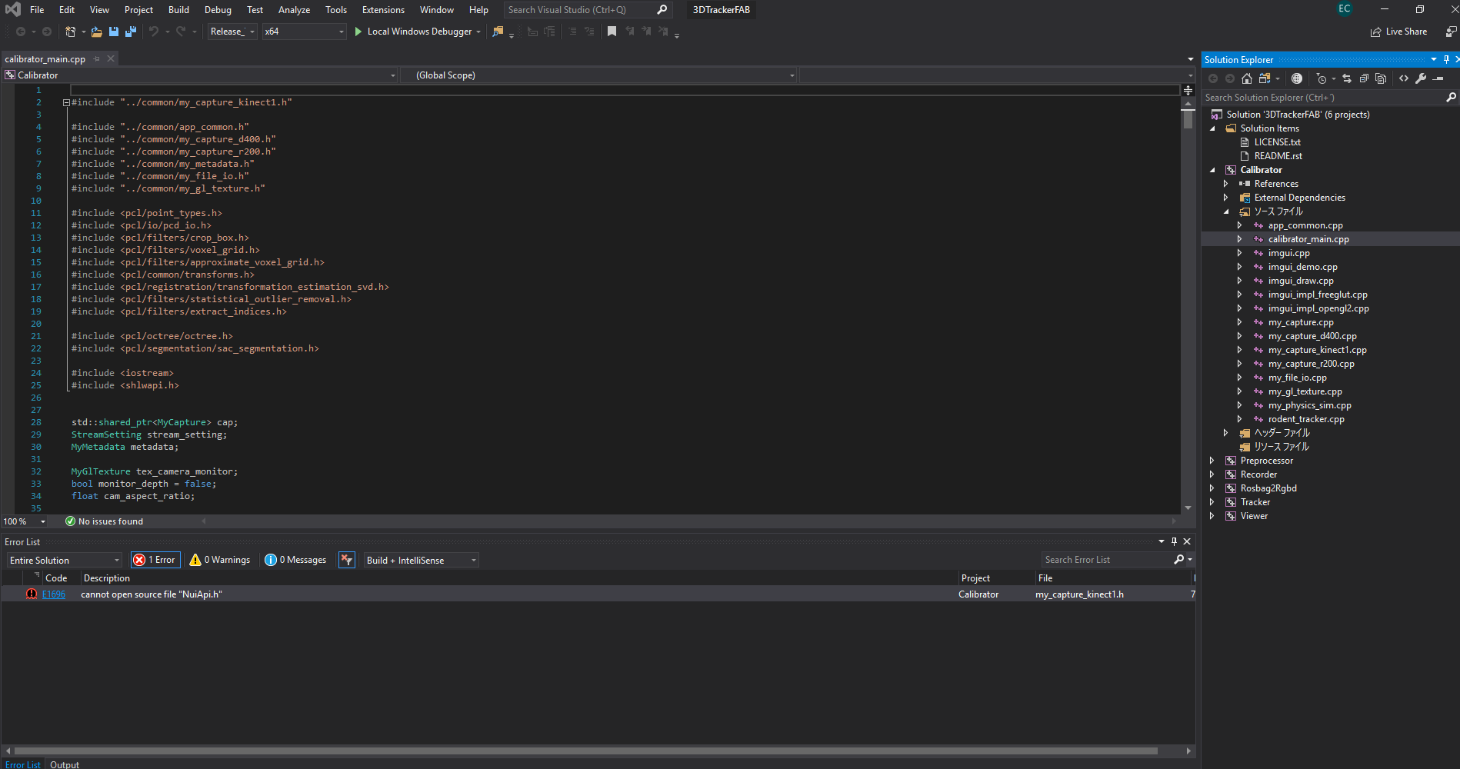Click the Error List horizontal scrollbar
Viewport: 1460px width, 769px height.
tap(585, 751)
